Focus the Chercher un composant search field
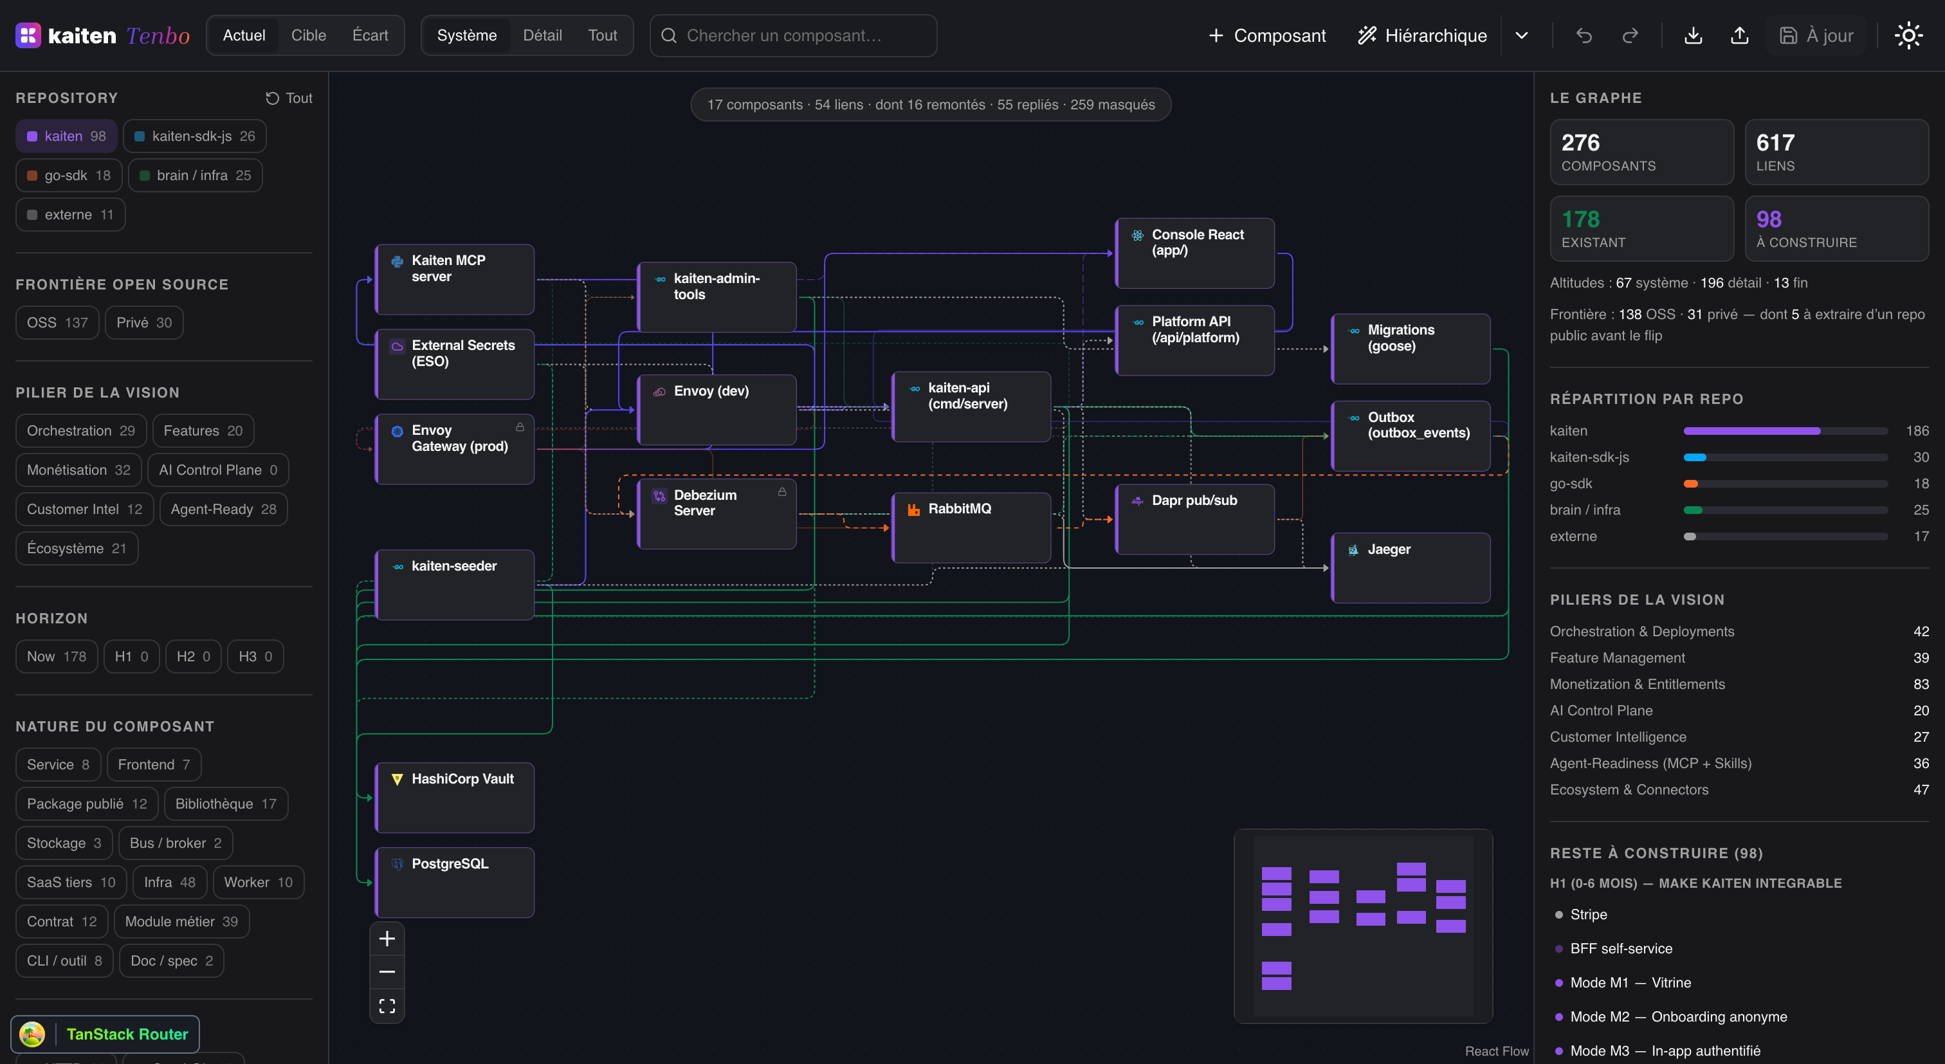This screenshot has width=1945, height=1064. click(x=794, y=35)
